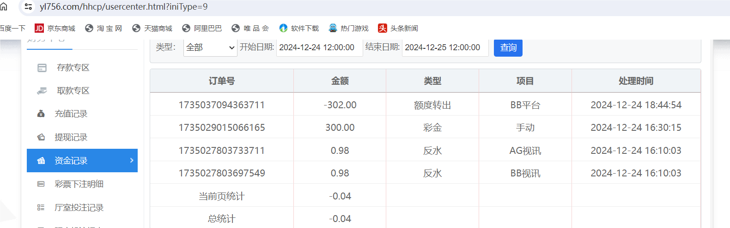Click the 提现记录 sidebar icon
This screenshot has width=730, height=228.
click(x=41, y=137)
